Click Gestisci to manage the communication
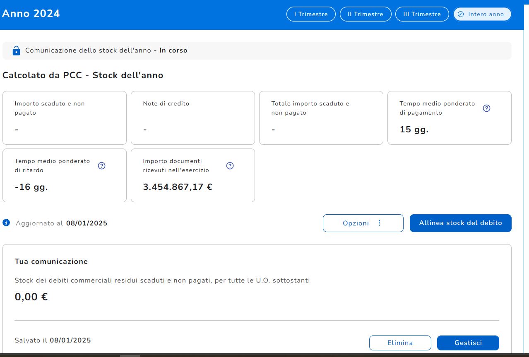The height and width of the screenshot is (357, 529). click(468, 343)
